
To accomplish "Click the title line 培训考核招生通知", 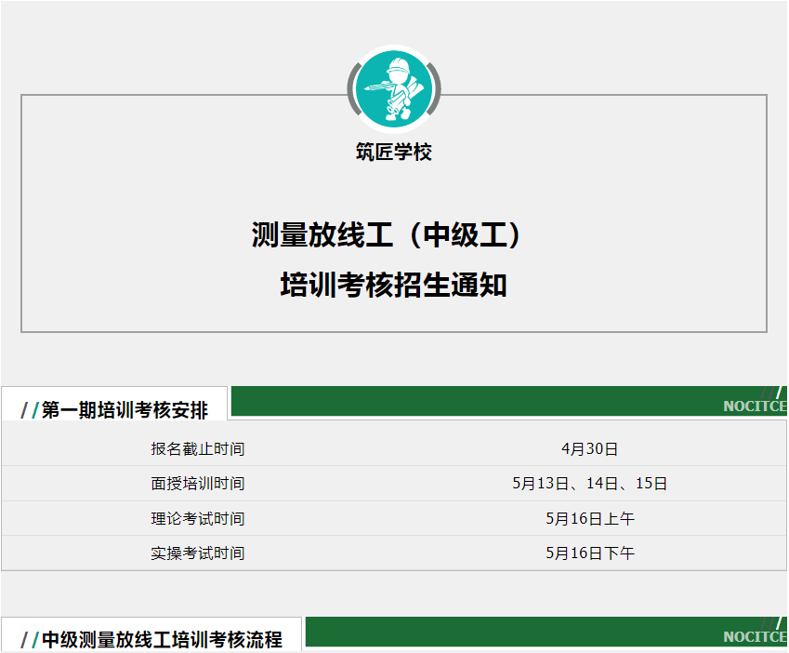I will 394,285.
